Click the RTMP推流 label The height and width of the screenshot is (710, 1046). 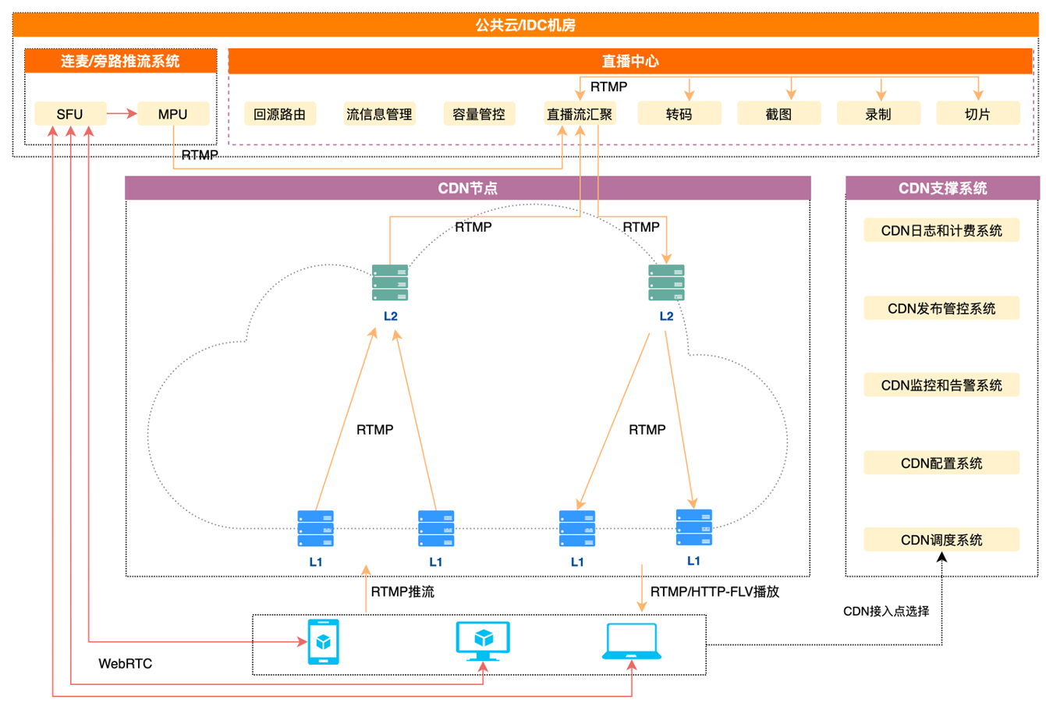pos(402,591)
